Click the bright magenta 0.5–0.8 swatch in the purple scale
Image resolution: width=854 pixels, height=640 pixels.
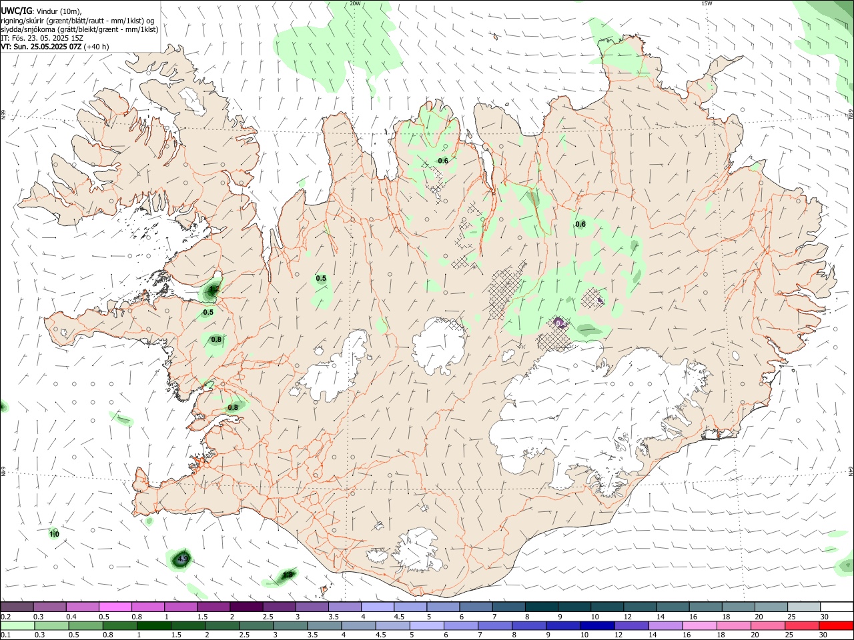(x=115, y=607)
